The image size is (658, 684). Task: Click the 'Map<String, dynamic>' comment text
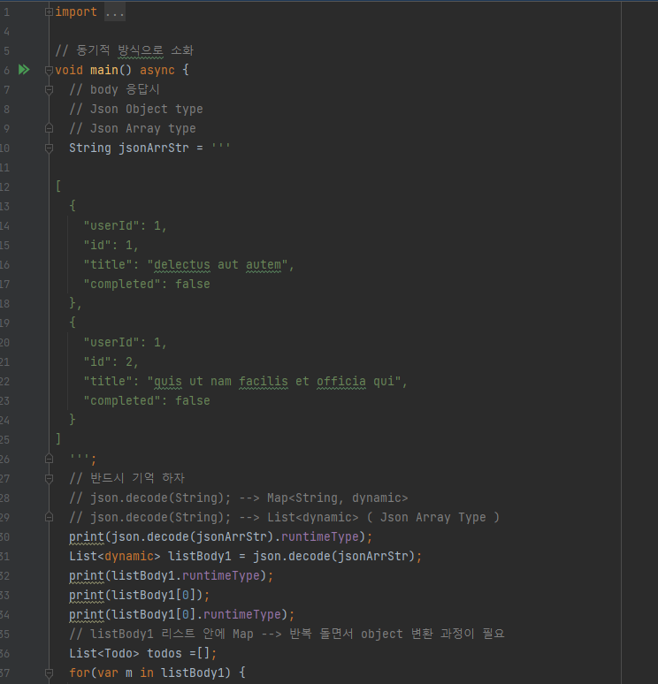click(338, 498)
